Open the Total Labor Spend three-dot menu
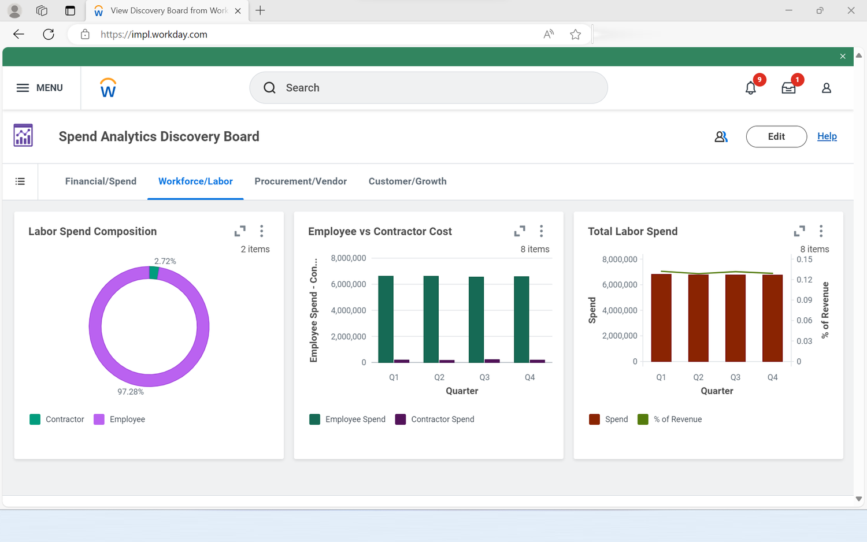The height and width of the screenshot is (542, 867). click(821, 231)
